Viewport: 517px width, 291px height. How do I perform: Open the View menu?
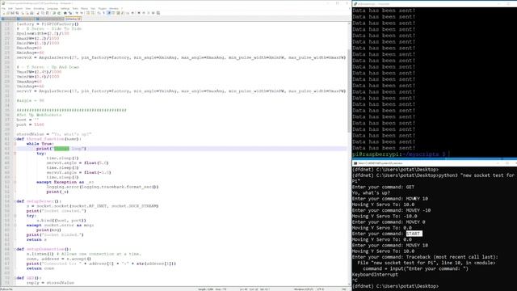click(x=28, y=9)
